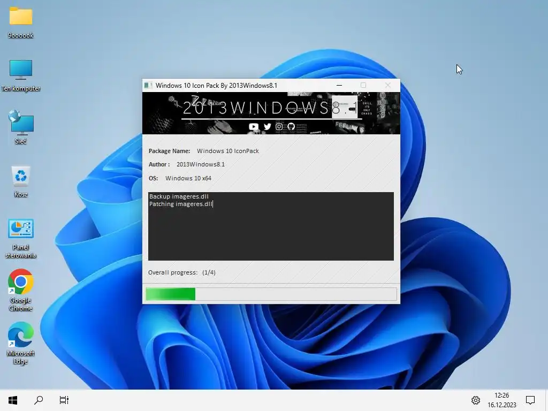Click the 'Patching imageres.dll' log line
This screenshot has height=411, width=548.
pyautogui.click(x=181, y=204)
